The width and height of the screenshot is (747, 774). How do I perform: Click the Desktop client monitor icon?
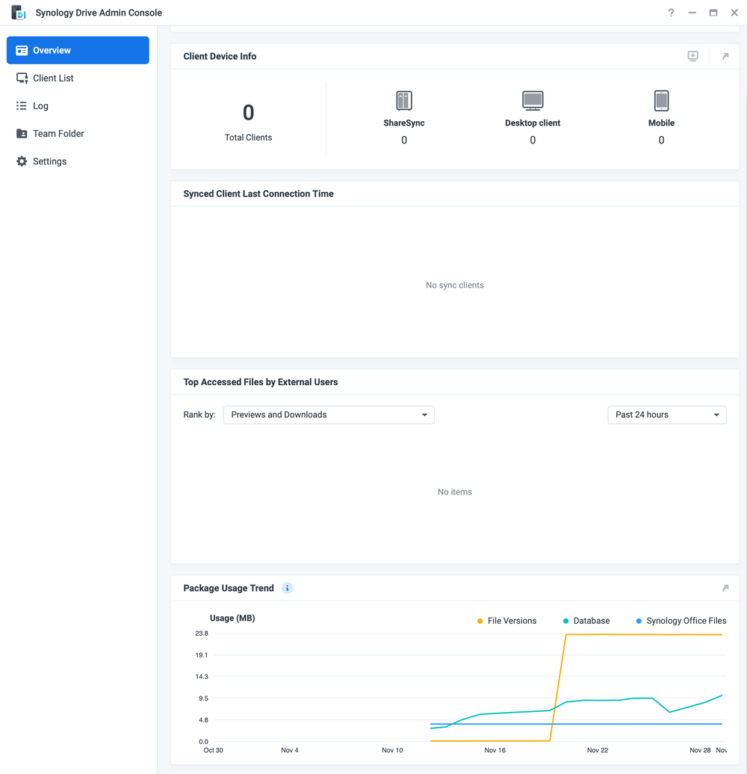tap(533, 100)
